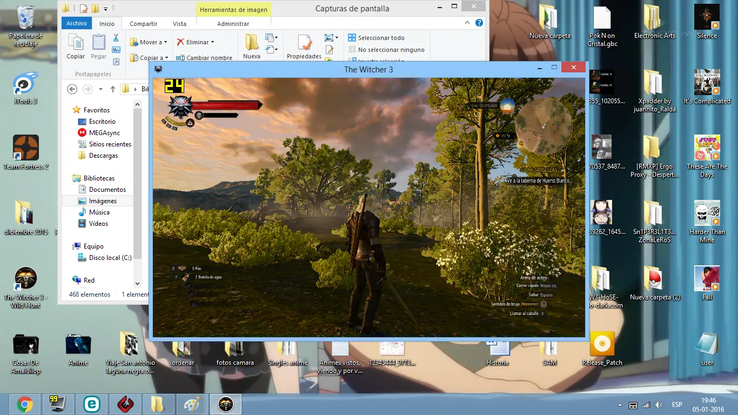
Task: Click the navigation pane scroll-down arrow
Action: click(x=137, y=283)
